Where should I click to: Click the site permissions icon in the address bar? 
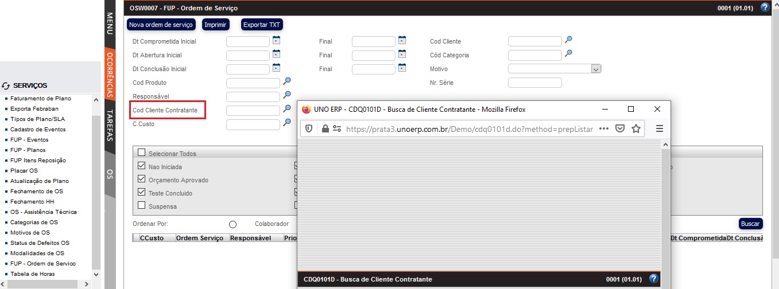336,129
